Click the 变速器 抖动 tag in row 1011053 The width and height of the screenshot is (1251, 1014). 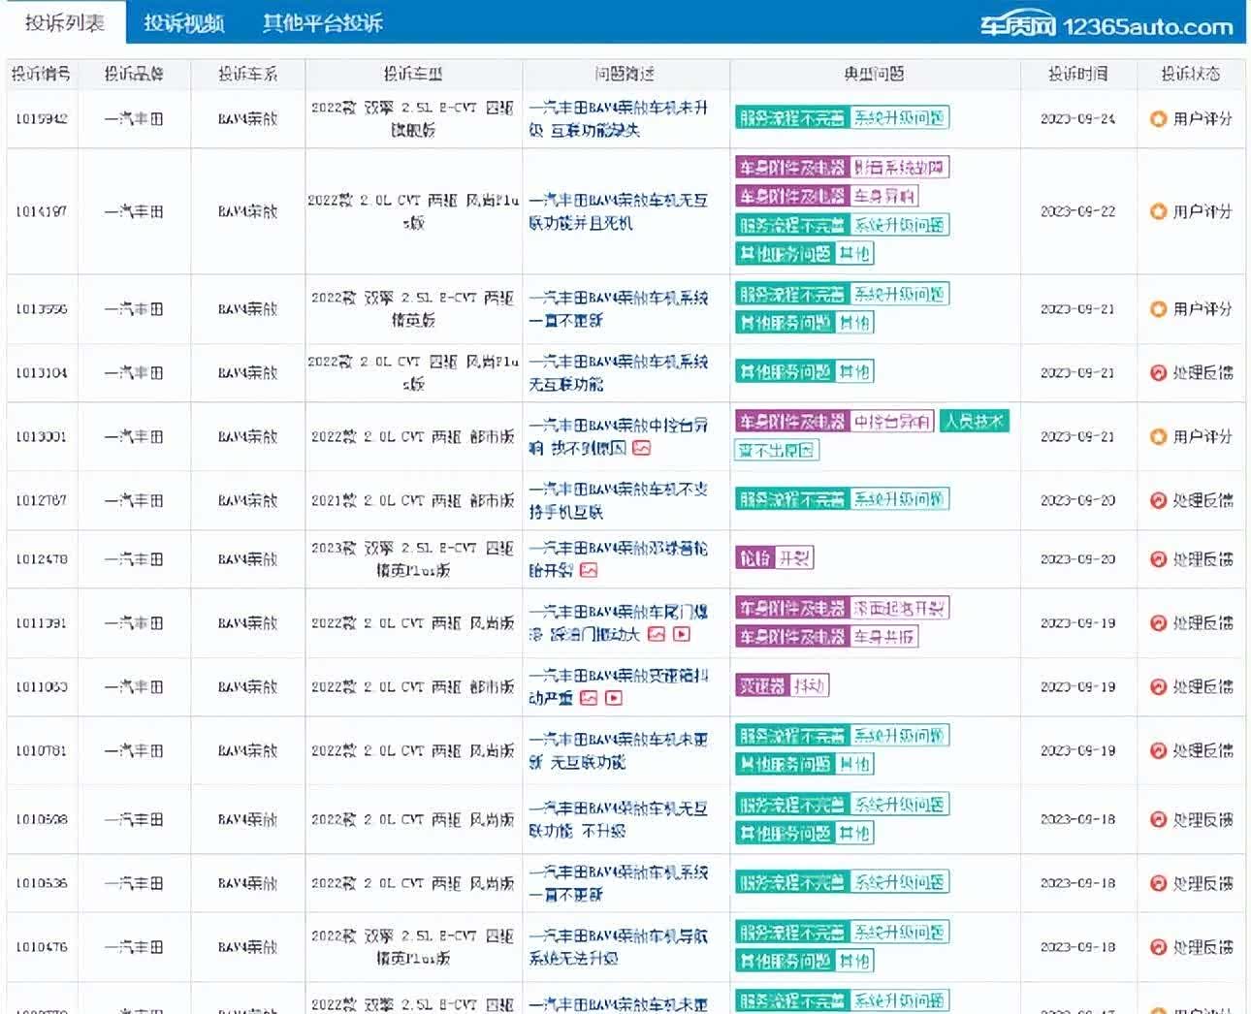(782, 686)
